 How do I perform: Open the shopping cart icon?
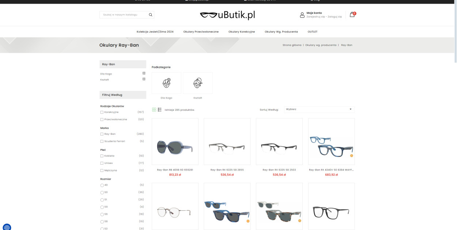[352, 15]
